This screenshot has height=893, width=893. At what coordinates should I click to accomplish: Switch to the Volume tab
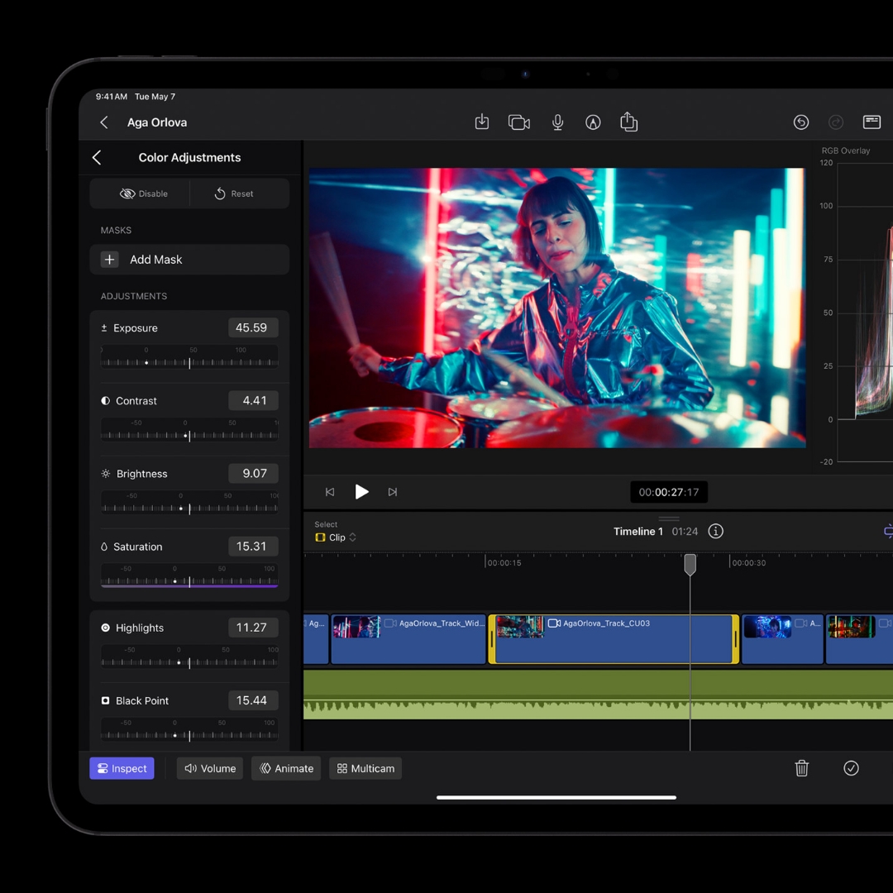click(x=210, y=768)
